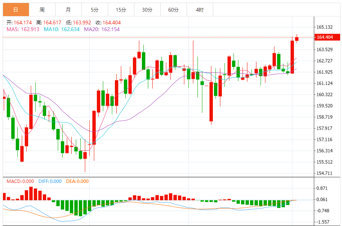This screenshot has height=226, width=342.
Task: Select the 日 daily chart tab
Action: coord(16,10)
